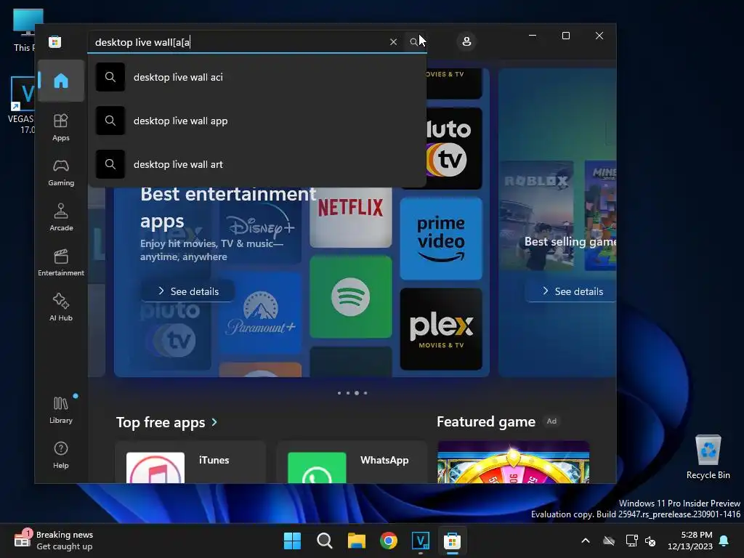This screenshot has height=558, width=744.
Task: Open the Plex Movies & TV tile
Action: 441,329
